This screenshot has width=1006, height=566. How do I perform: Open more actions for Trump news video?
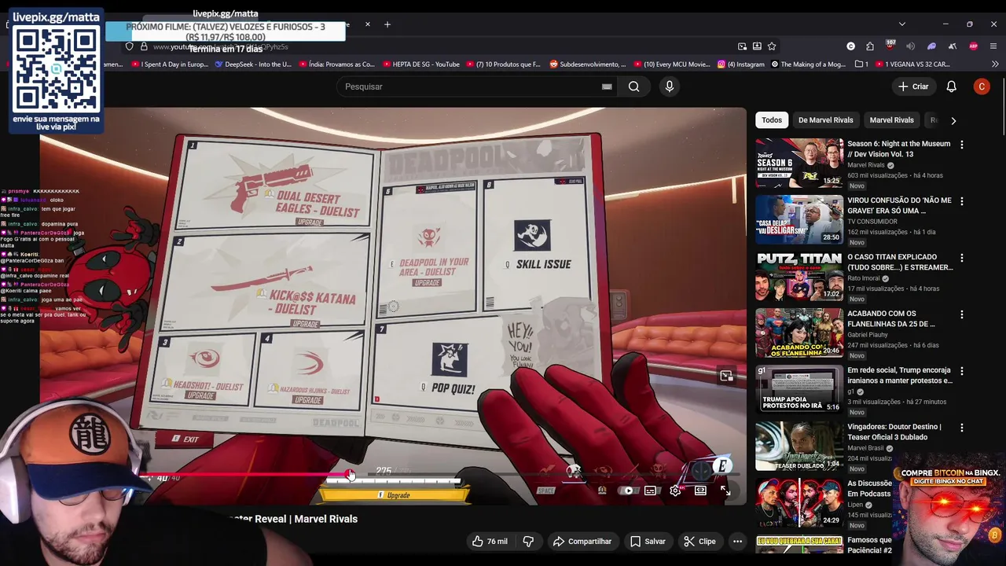pos(961,371)
